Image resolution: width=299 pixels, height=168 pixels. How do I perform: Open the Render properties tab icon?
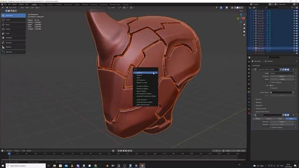[x=249, y=66]
